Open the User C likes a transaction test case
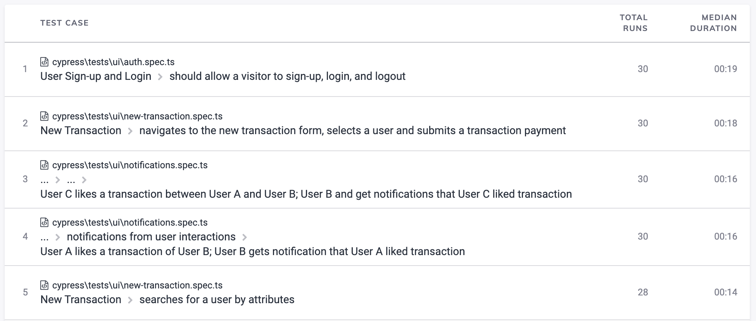 click(306, 194)
